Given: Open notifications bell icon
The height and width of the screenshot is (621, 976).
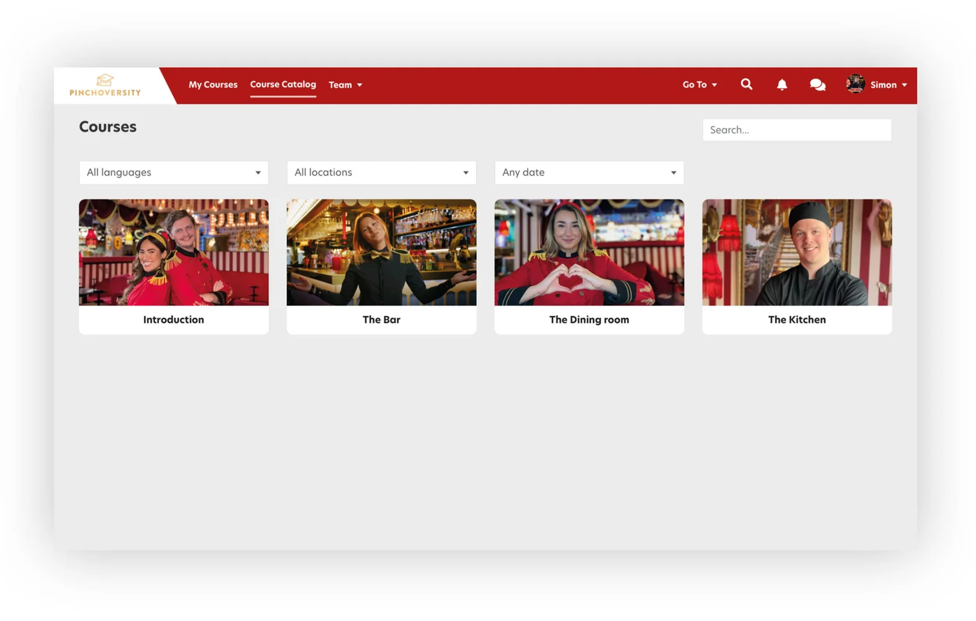Looking at the screenshot, I should pyautogui.click(x=782, y=85).
